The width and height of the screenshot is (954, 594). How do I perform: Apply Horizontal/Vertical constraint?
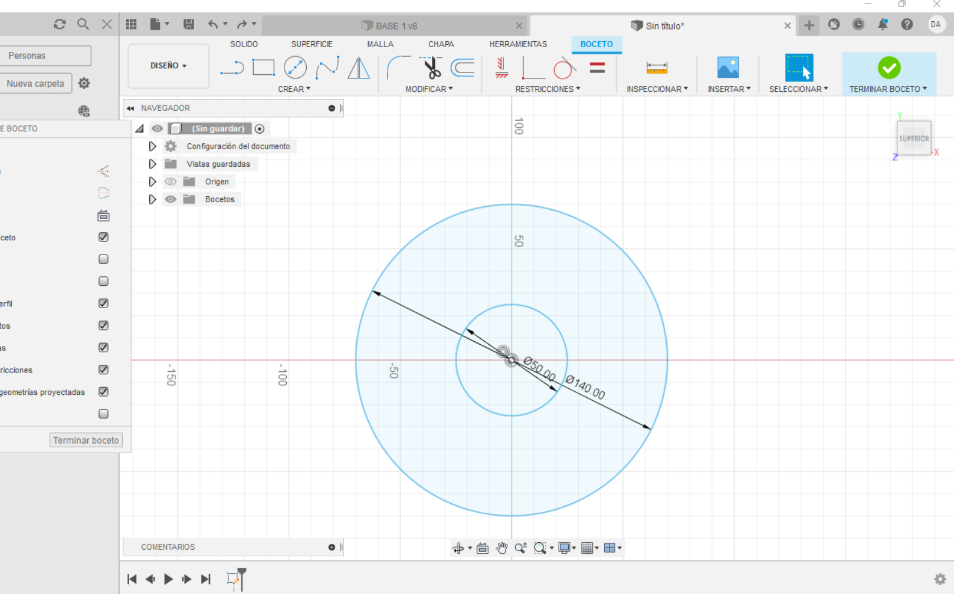[x=501, y=68]
